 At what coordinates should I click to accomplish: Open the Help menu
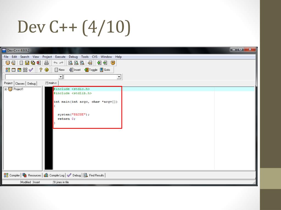click(118, 57)
